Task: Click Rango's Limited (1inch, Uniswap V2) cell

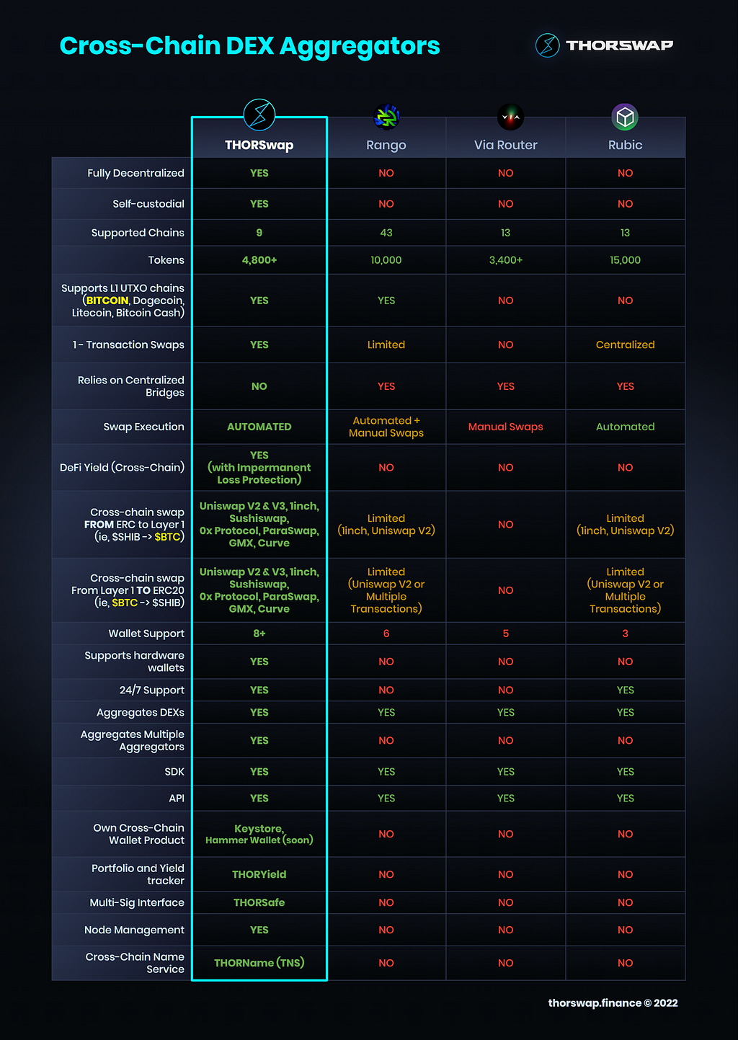Action: (386, 524)
